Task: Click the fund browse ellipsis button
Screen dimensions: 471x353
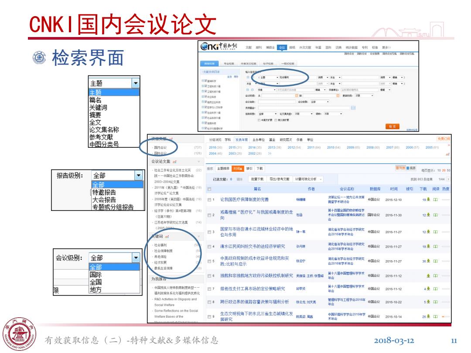Action: tap(353, 108)
